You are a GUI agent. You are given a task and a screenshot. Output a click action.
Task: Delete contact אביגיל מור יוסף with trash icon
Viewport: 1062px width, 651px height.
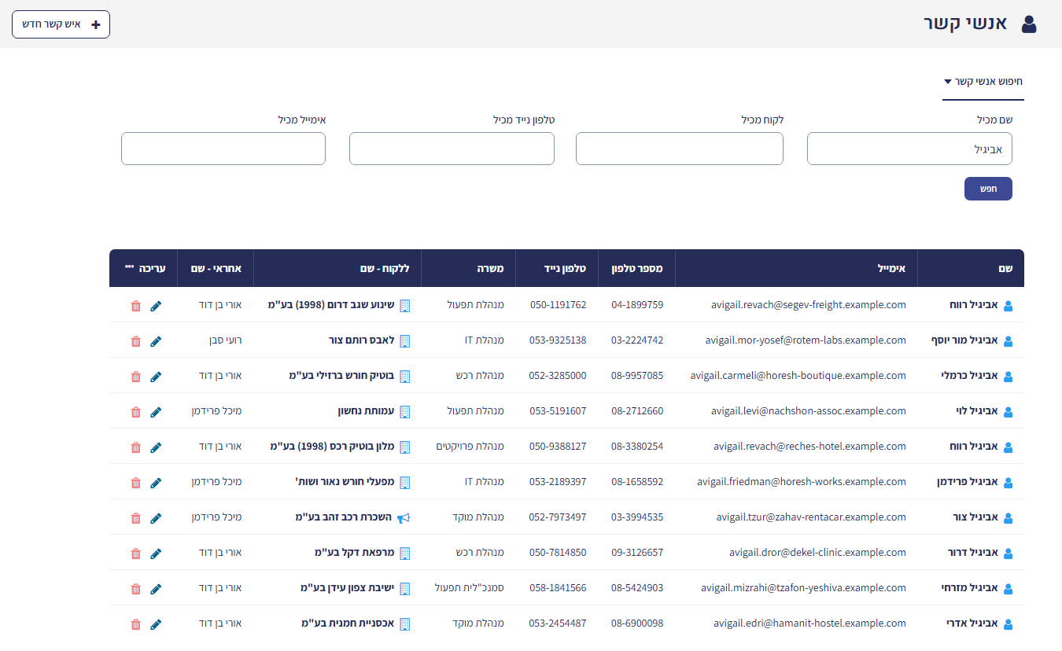pos(136,341)
